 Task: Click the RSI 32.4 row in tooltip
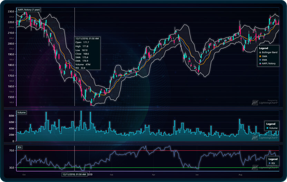click(x=80, y=68)
